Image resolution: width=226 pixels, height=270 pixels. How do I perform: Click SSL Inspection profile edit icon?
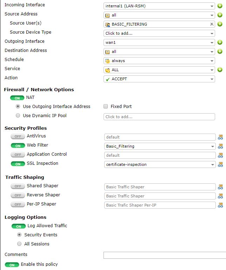220,164
